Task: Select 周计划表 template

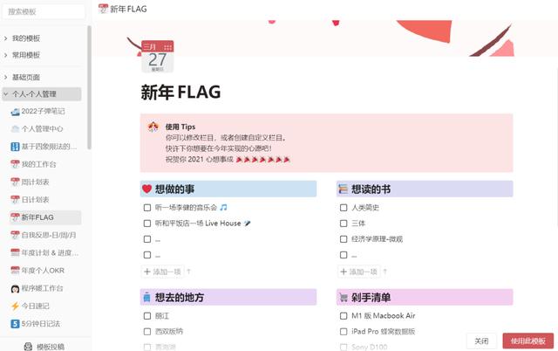Action: click(36, 182)
